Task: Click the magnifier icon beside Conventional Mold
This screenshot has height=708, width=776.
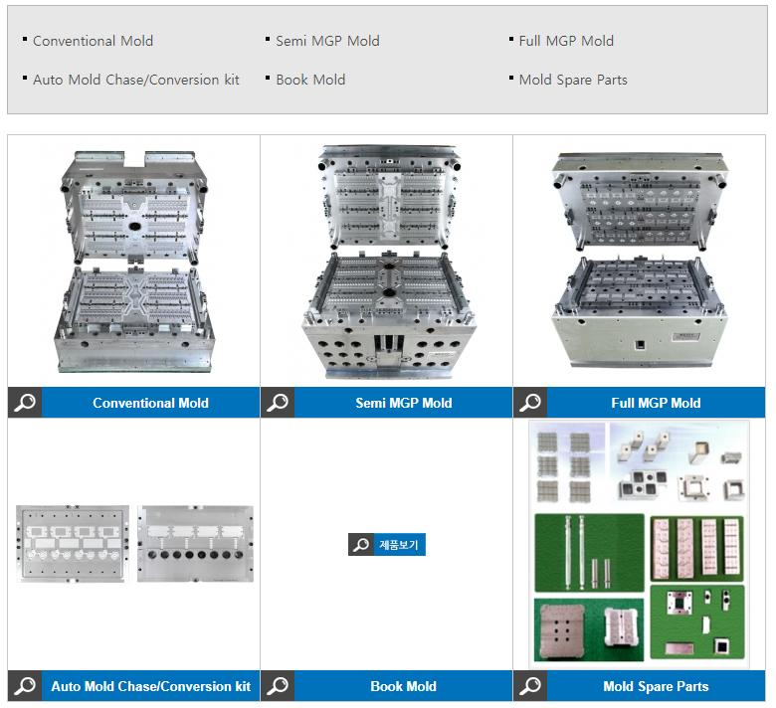Action: click(x=25, y=403)
